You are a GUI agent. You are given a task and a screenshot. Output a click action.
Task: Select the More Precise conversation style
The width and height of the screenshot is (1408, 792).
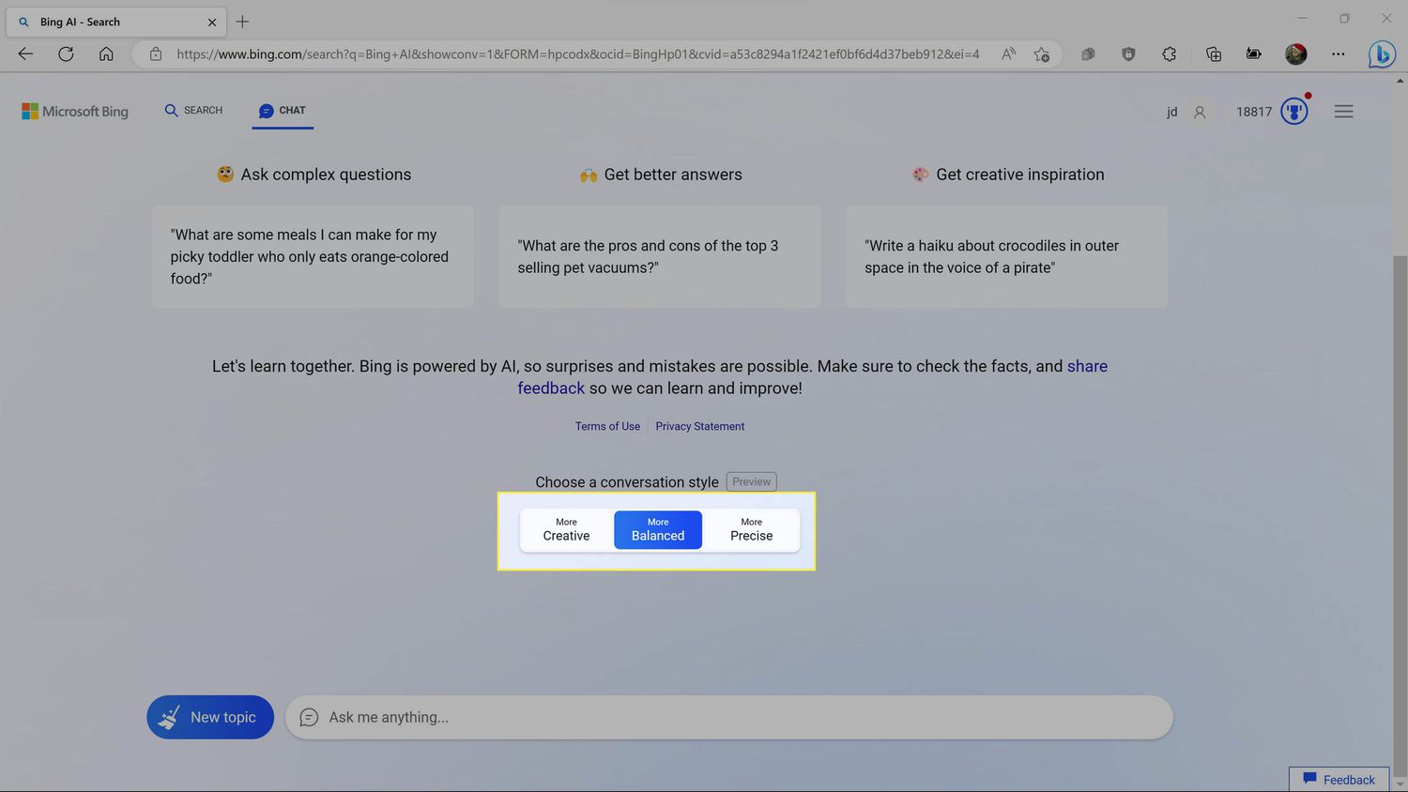click(751, 530)
